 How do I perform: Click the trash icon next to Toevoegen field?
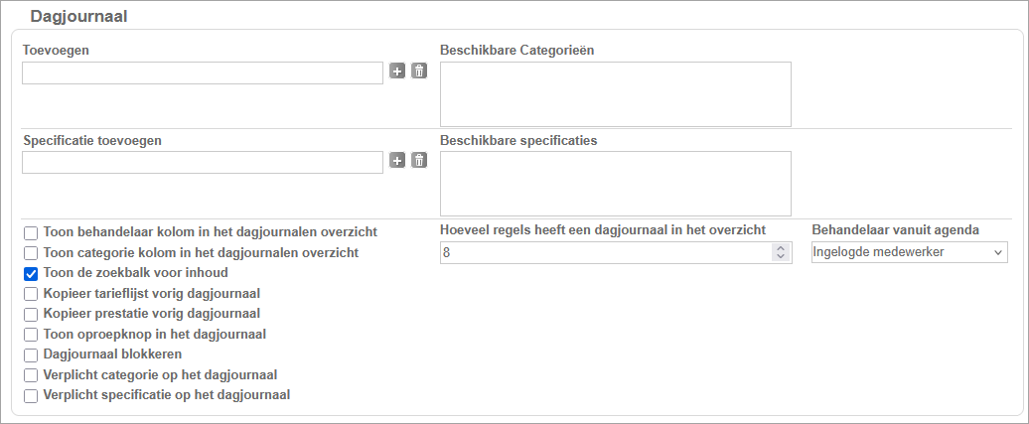click(x=419, y=71)
